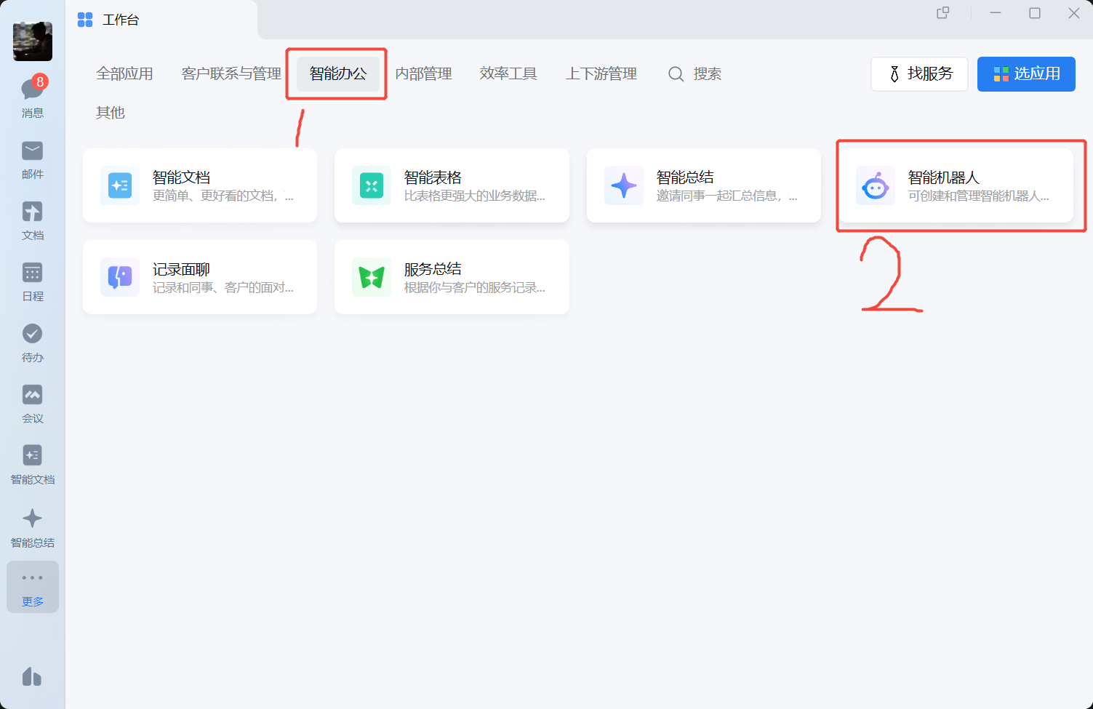
Task: Select the 上下游管理 tab
Action: 601,73
